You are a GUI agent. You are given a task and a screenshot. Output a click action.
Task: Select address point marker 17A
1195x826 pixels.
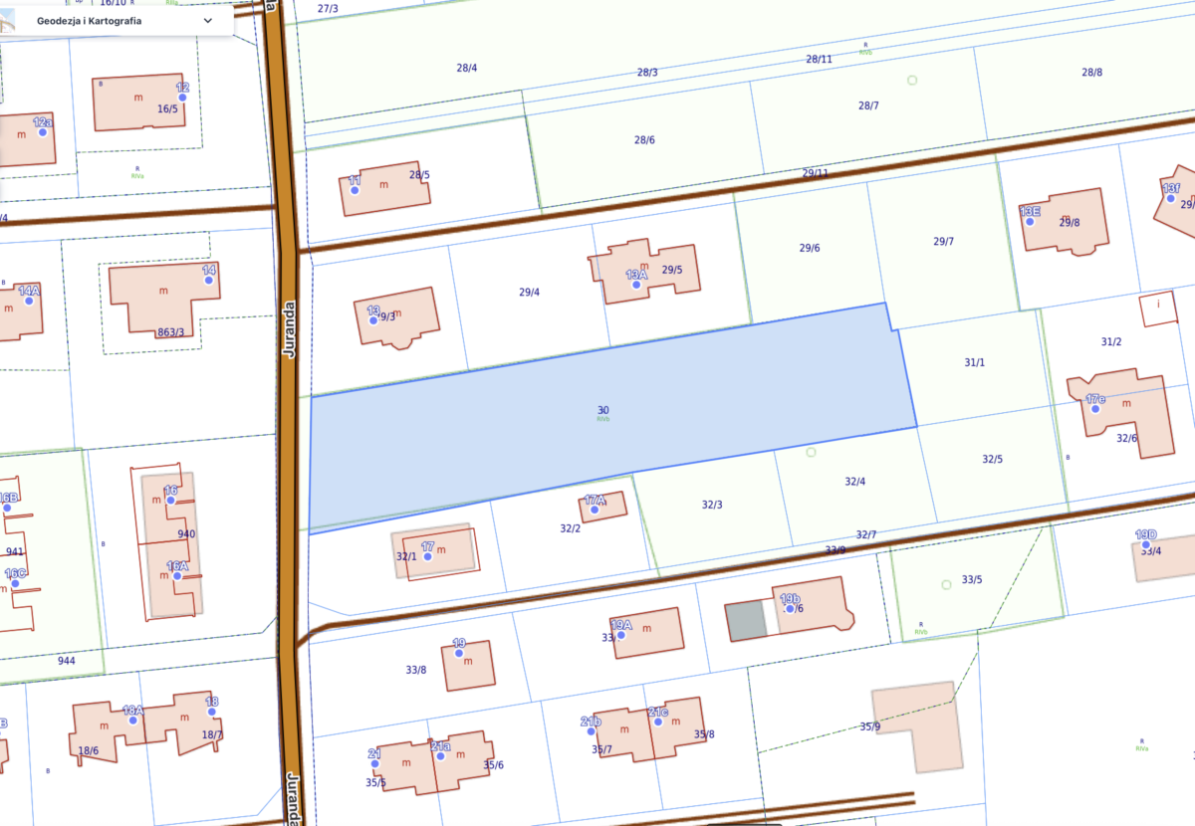point(595,511)
